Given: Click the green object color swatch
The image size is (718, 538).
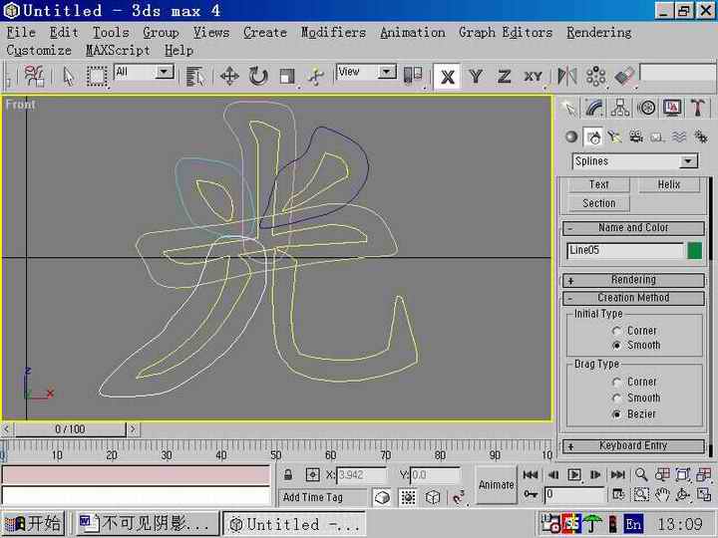Looking at the screenshot, I should point(694,251).
